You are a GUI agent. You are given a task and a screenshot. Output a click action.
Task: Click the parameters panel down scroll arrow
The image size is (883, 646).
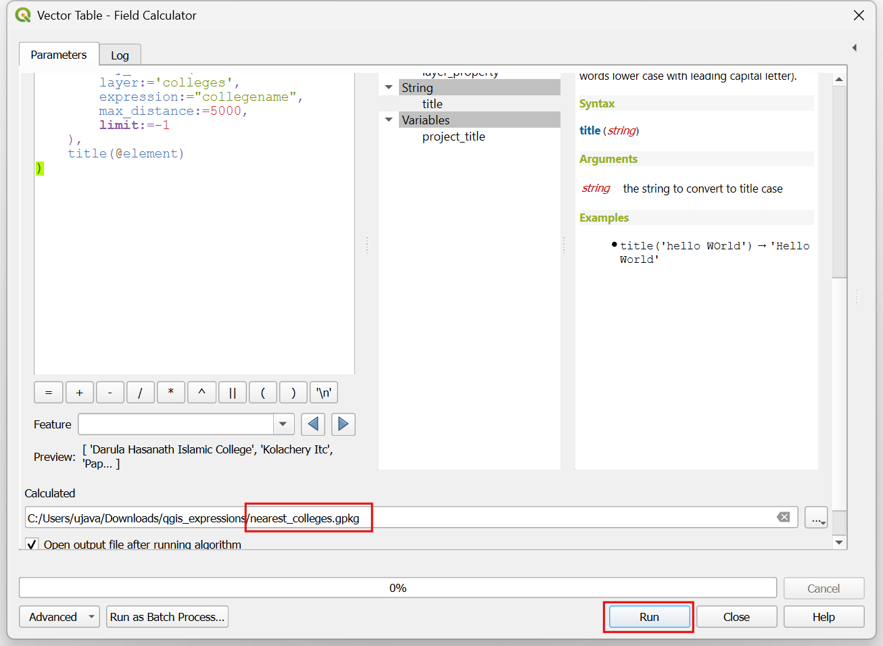click(839, 542)
